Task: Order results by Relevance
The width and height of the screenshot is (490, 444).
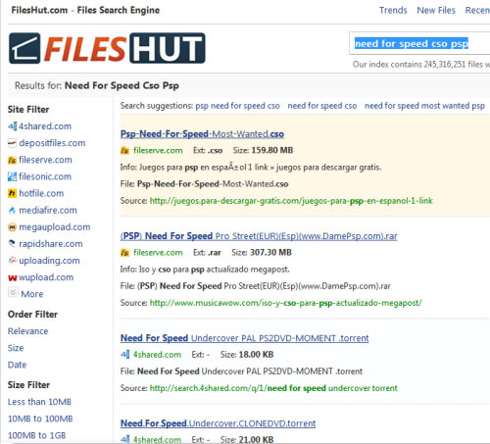Action: tap(28, 331)
